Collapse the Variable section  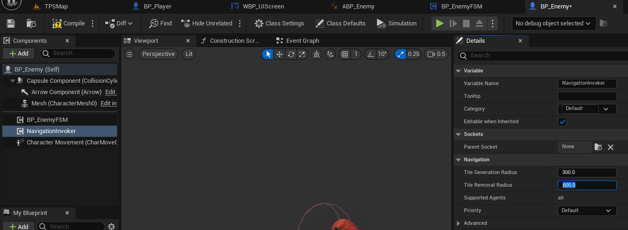[x=458, y=71]
